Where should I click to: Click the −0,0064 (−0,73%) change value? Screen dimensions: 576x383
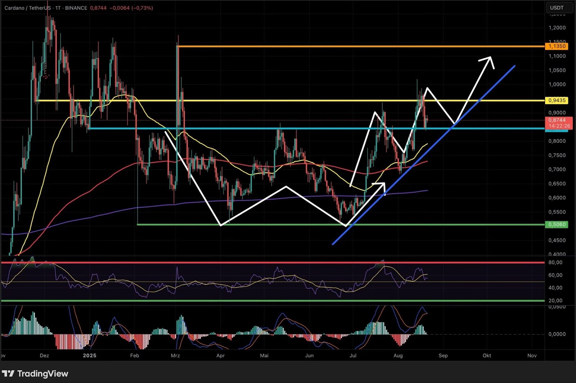[x=131, y=8]
